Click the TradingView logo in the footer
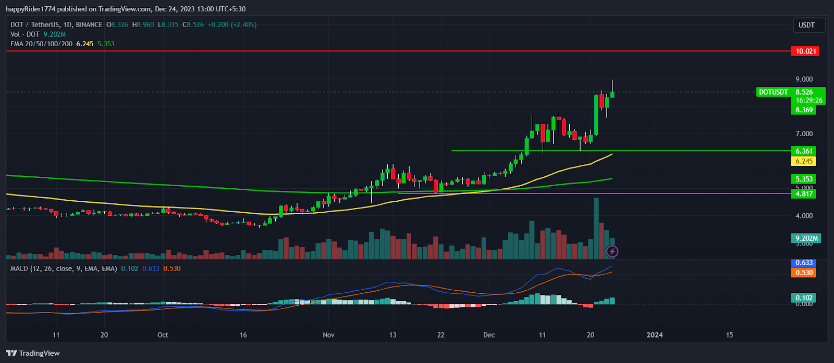The width and height of the screenshot is (834, 363). 33,353
